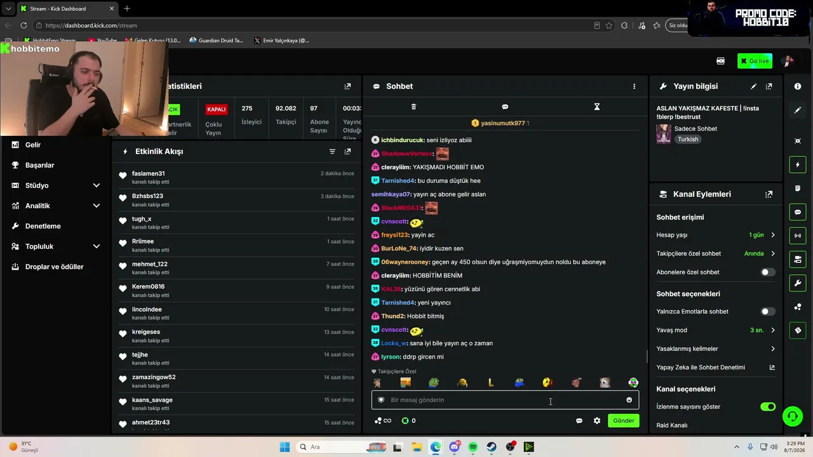The height and width of the screenshot is (457, 813).
Task: Open a new browser tab
Action: click(127, 9)
